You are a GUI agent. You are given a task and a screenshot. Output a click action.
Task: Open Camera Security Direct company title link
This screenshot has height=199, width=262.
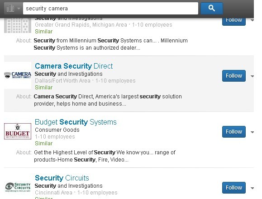pyautogui.click(x=74, y=66)
